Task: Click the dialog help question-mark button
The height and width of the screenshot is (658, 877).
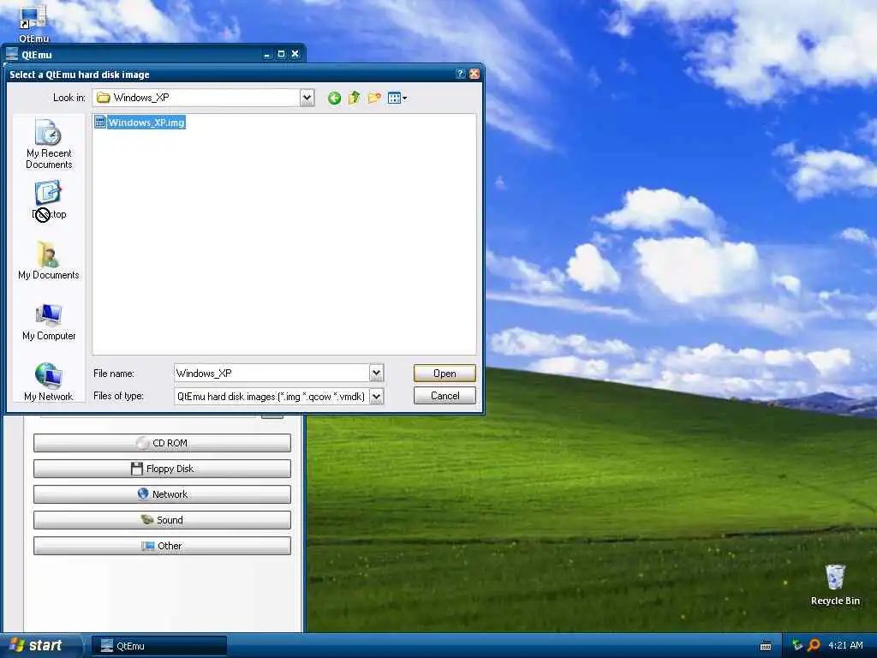Action: tap(460, 74)
